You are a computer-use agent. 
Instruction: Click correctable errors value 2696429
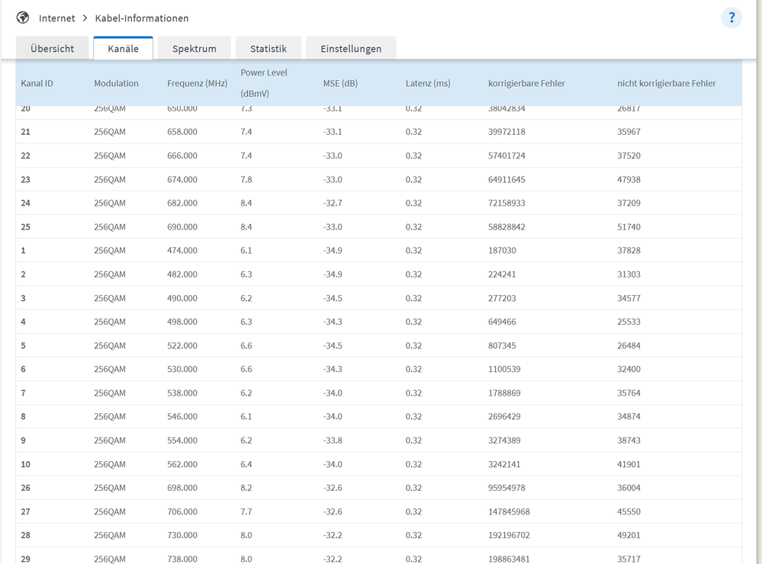[x=504, y=416]
